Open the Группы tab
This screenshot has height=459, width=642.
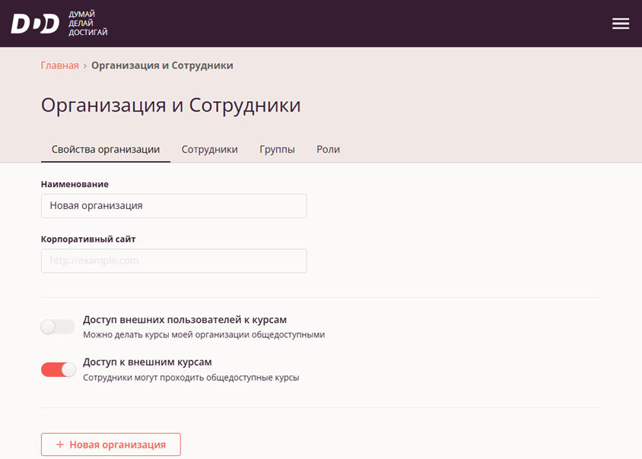277,150
